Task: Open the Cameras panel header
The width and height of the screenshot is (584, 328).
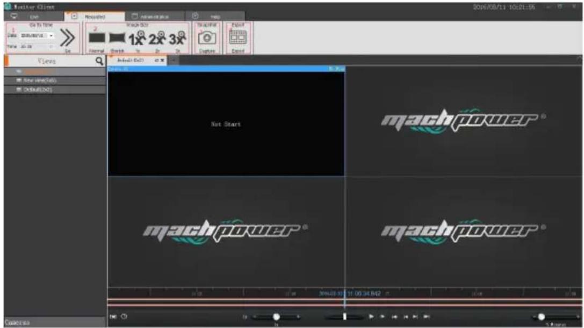Action: [55, 322]
